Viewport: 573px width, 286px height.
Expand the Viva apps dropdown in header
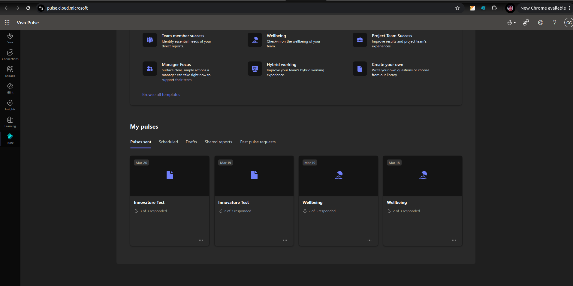click(511, 22)
